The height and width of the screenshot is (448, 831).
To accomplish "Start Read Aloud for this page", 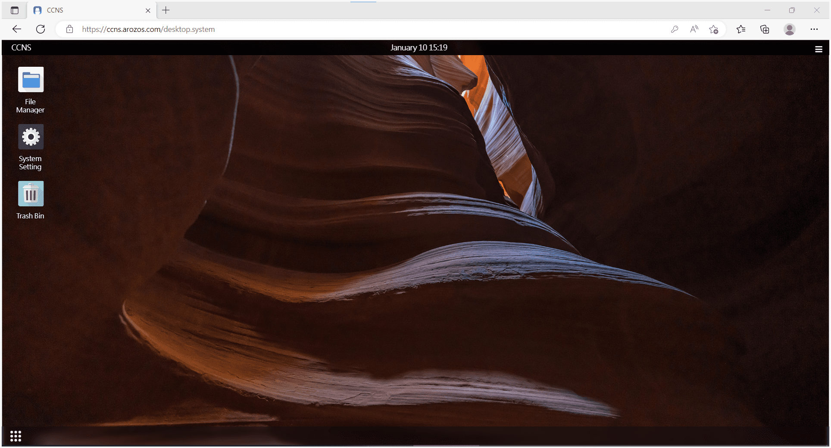I will pyautogui.click(x=694, y=29).
